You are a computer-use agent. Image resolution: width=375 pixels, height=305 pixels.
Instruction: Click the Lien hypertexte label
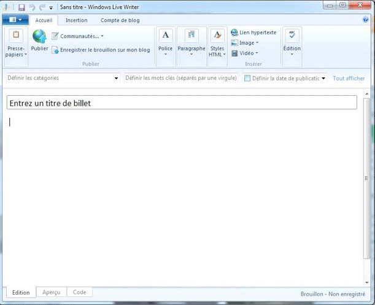click(258, 33)
